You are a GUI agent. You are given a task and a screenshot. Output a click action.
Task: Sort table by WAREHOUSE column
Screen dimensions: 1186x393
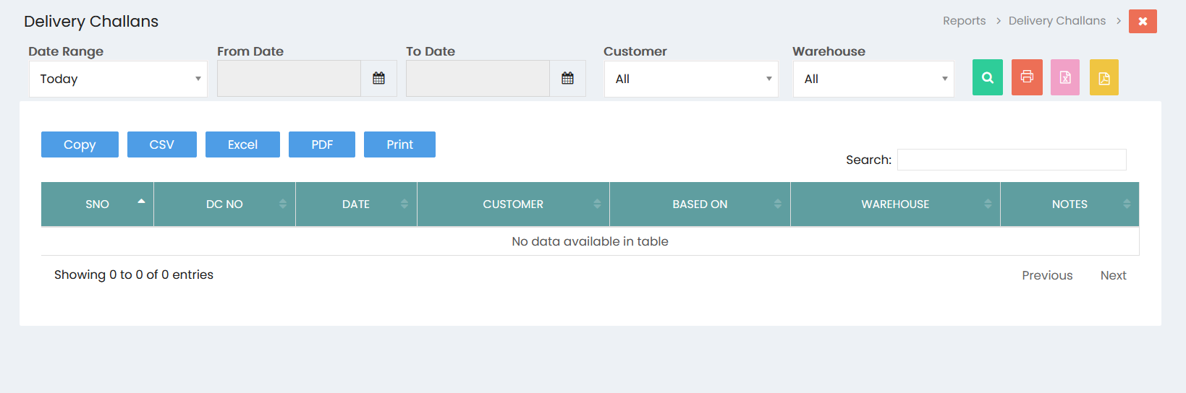pos(895,204)
